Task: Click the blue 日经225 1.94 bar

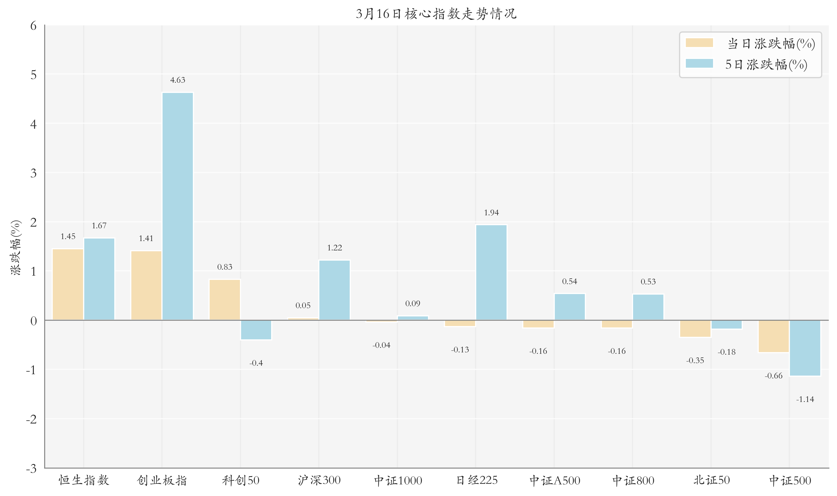Action: 491,273
